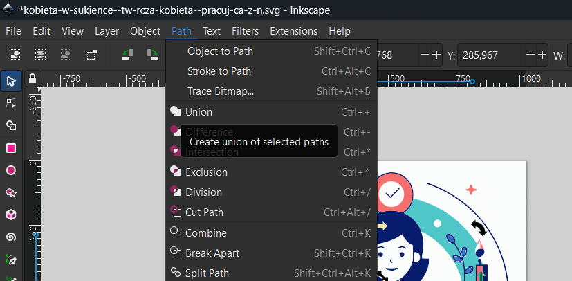Choose Split Path
Screen dimensions: 572x281
tap(271, 273)
